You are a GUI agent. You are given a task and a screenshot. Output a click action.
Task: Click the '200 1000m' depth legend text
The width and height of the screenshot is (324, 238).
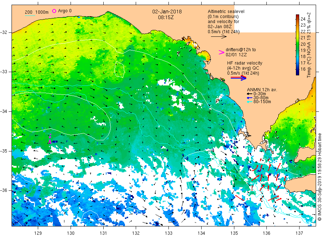[x=37, y=12]
